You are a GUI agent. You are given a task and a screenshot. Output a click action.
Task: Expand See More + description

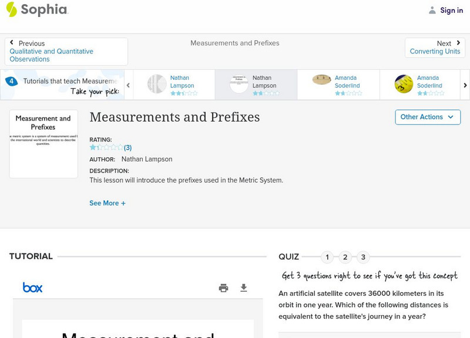point(108,203)
